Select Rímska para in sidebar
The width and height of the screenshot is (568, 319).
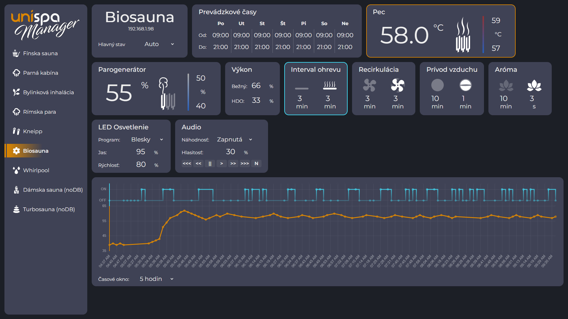(46, 112)
